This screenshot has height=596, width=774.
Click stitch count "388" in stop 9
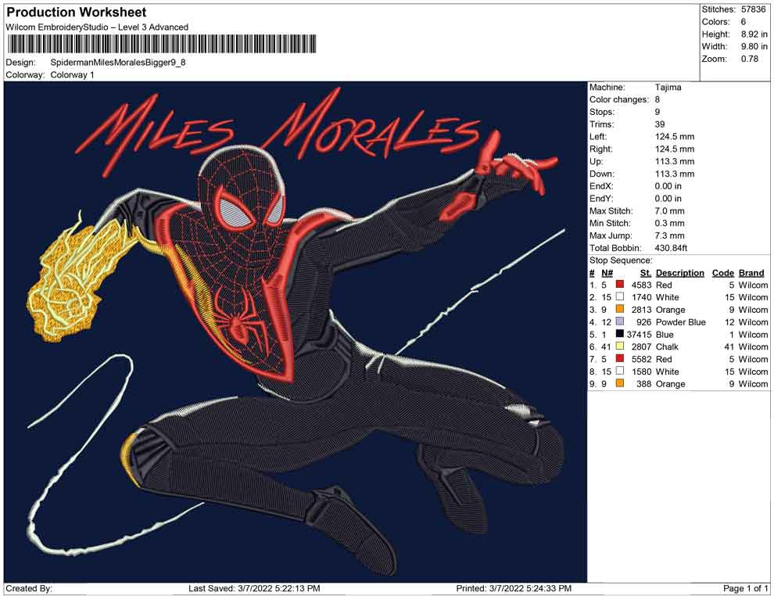pos(643,384)
